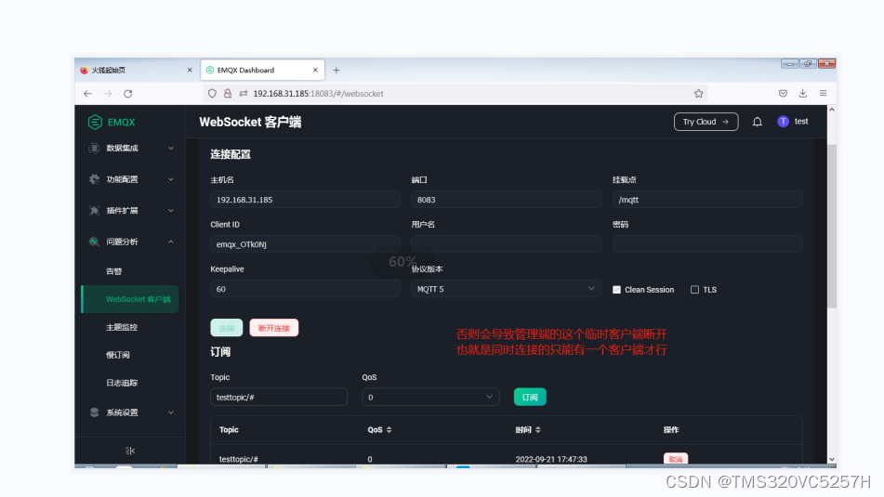Click the green 连接 button

pyautogui.click(x=227, y=328)
